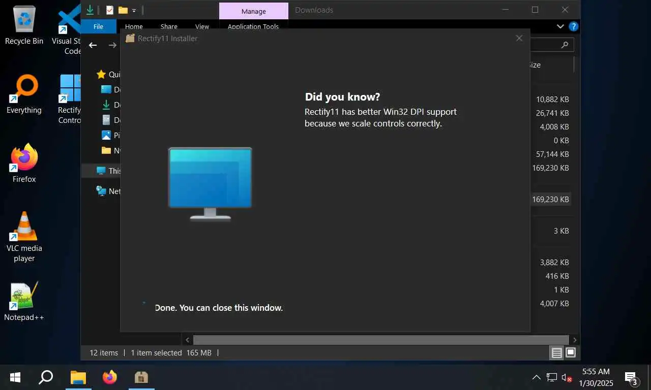The height and width of the screenshot is (390, 651).
Task: Switch to Large icons view in Explorer
Action: 571,352
